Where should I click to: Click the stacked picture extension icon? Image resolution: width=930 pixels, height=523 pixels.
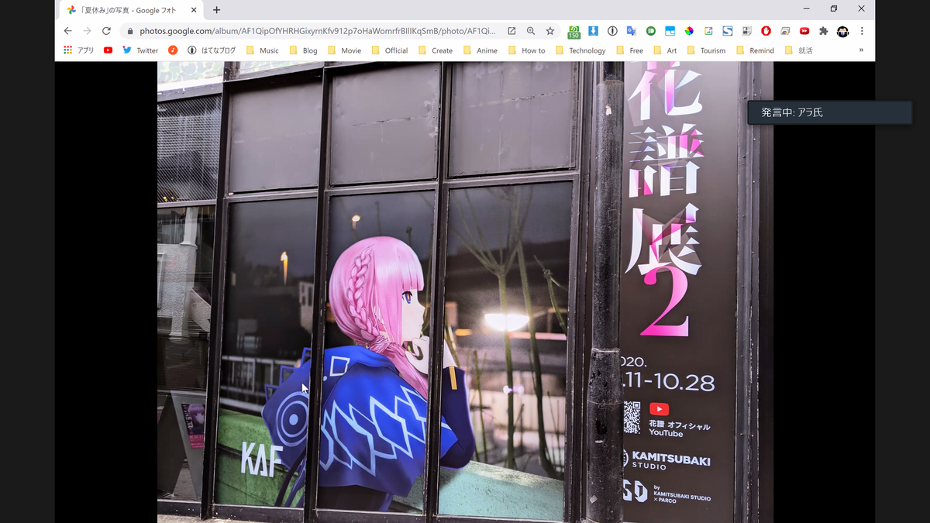click(785, 31)
